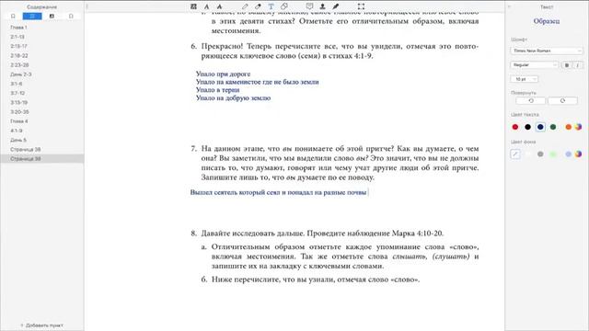Open the Annotations sidebar tab

tap(52, 17)
